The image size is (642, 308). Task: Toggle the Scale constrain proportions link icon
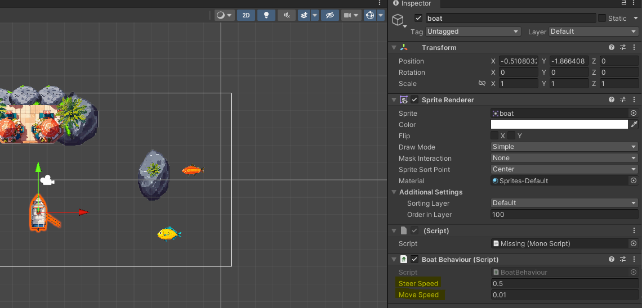pyautogui.click(x=482, y=83)
